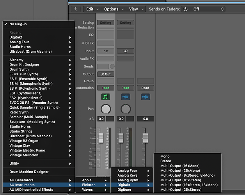Screen dimensions: 245x195
Task: Expand Vintage Mellotron submenu
Action: 39,155
